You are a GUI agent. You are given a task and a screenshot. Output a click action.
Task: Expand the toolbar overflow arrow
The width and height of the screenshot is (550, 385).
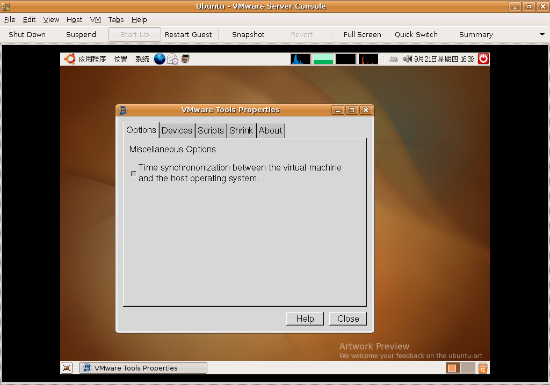coord(542,34)
